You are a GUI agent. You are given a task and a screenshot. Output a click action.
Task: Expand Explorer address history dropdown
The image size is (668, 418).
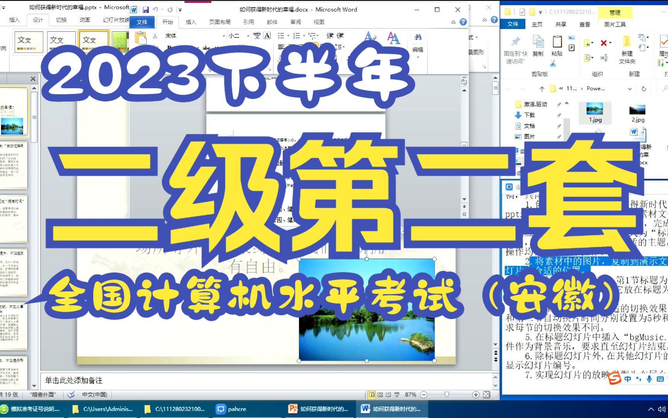[x=630, y=89]
